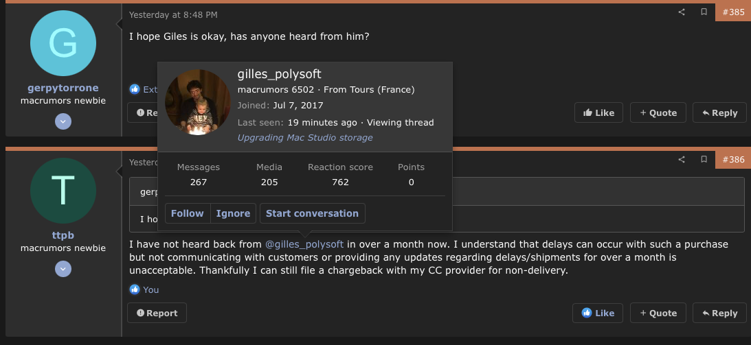Bookmark post #386
The width and height of the screenshot is (751, 345).
704,160
